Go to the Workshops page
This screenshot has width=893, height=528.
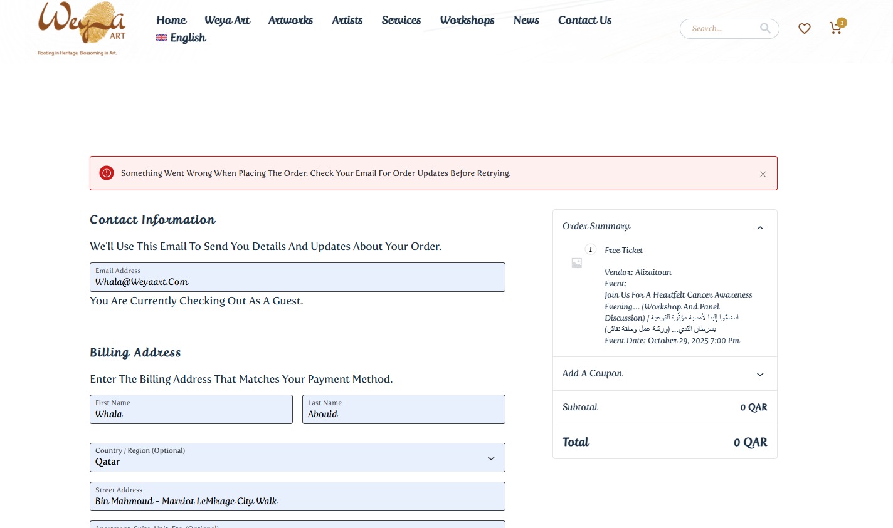pyautogui.click(x=467, y=20)
